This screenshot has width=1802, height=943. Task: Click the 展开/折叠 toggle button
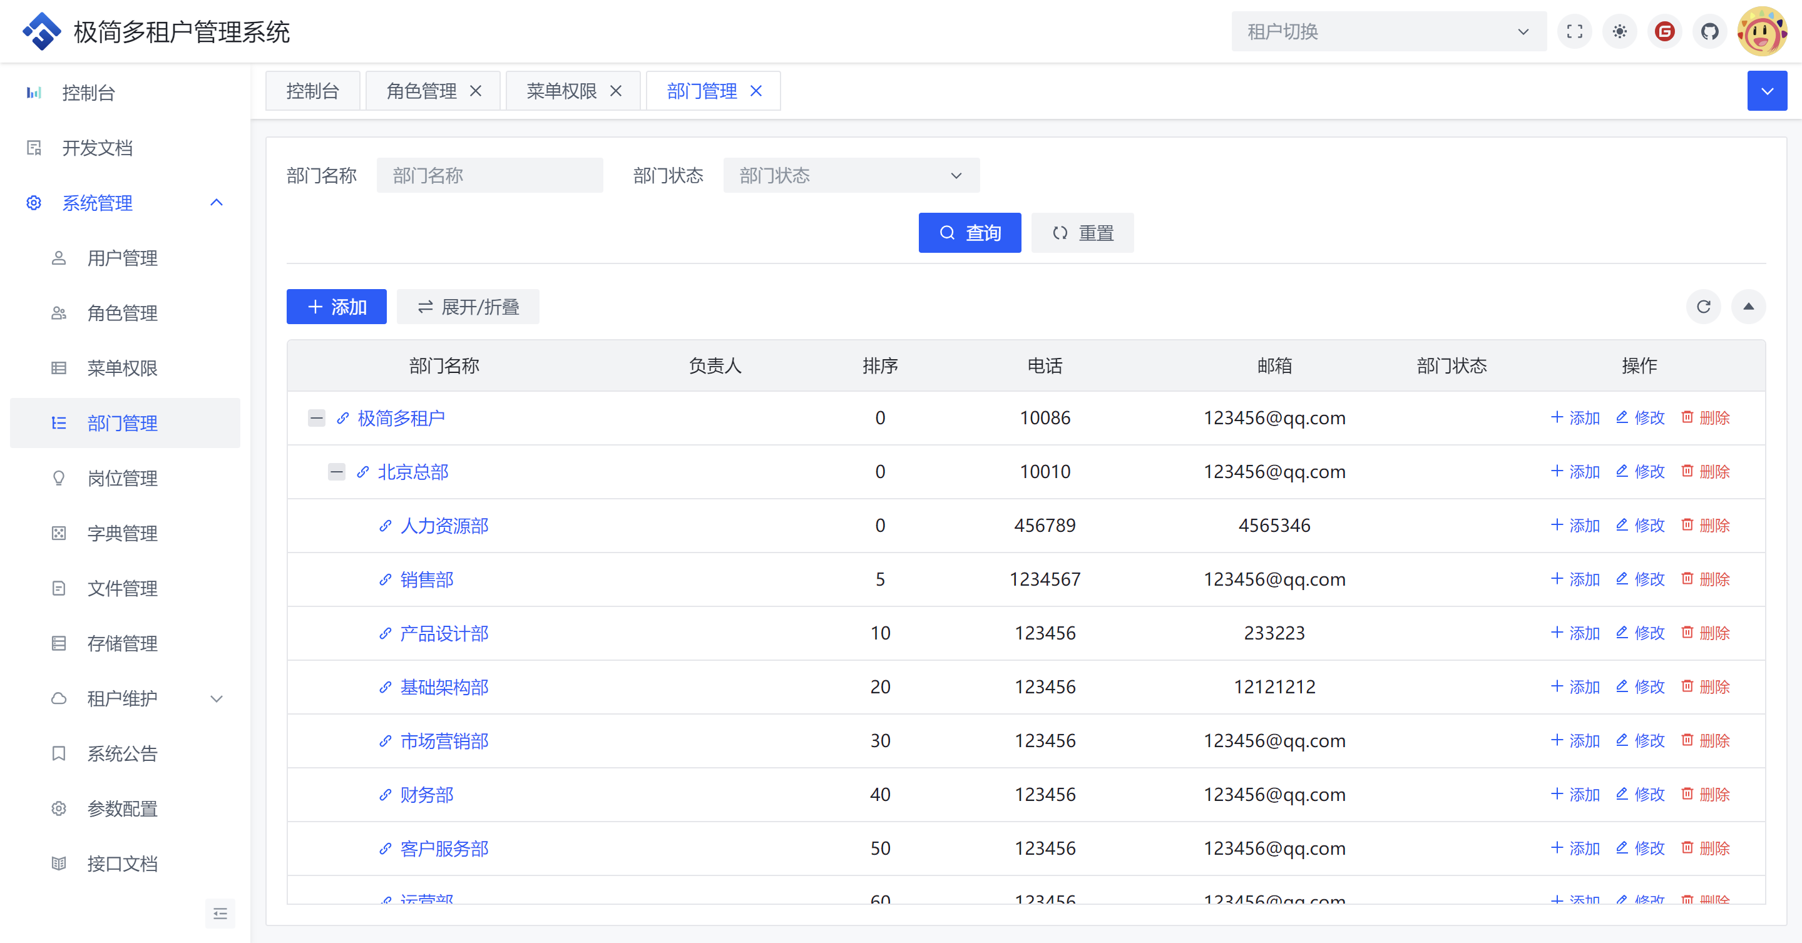tap(468, 307)
